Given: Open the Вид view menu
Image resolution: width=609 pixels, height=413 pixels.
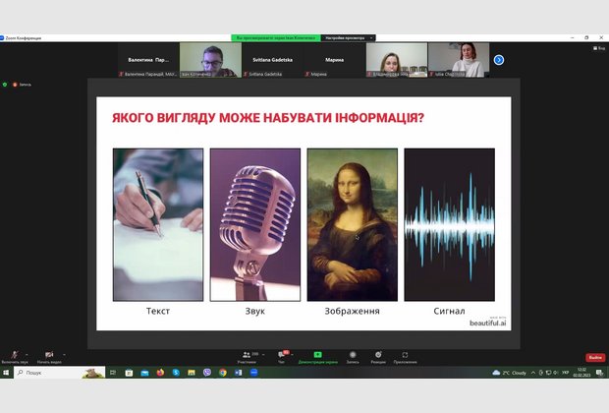Looking at the screenshot, I should pyautogui.click(x=599, y=47).
